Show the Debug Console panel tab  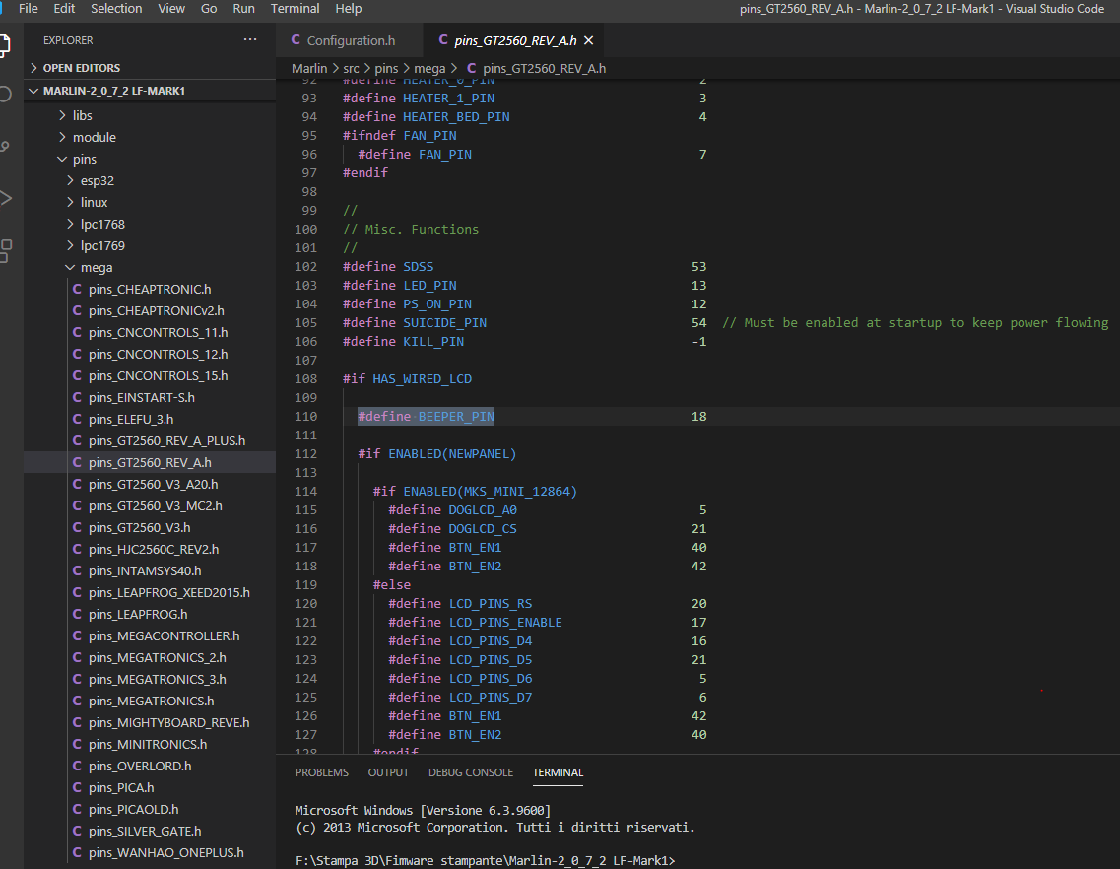click(x=470, y=772)
